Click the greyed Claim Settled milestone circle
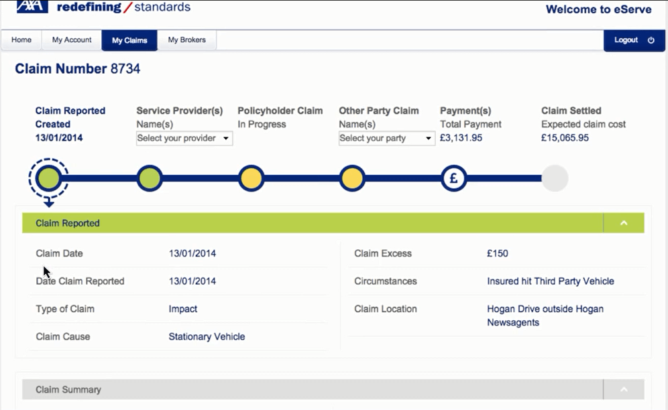Image resolution: width=668 pixels, height=410 pixels. click(x=555, y=178)
